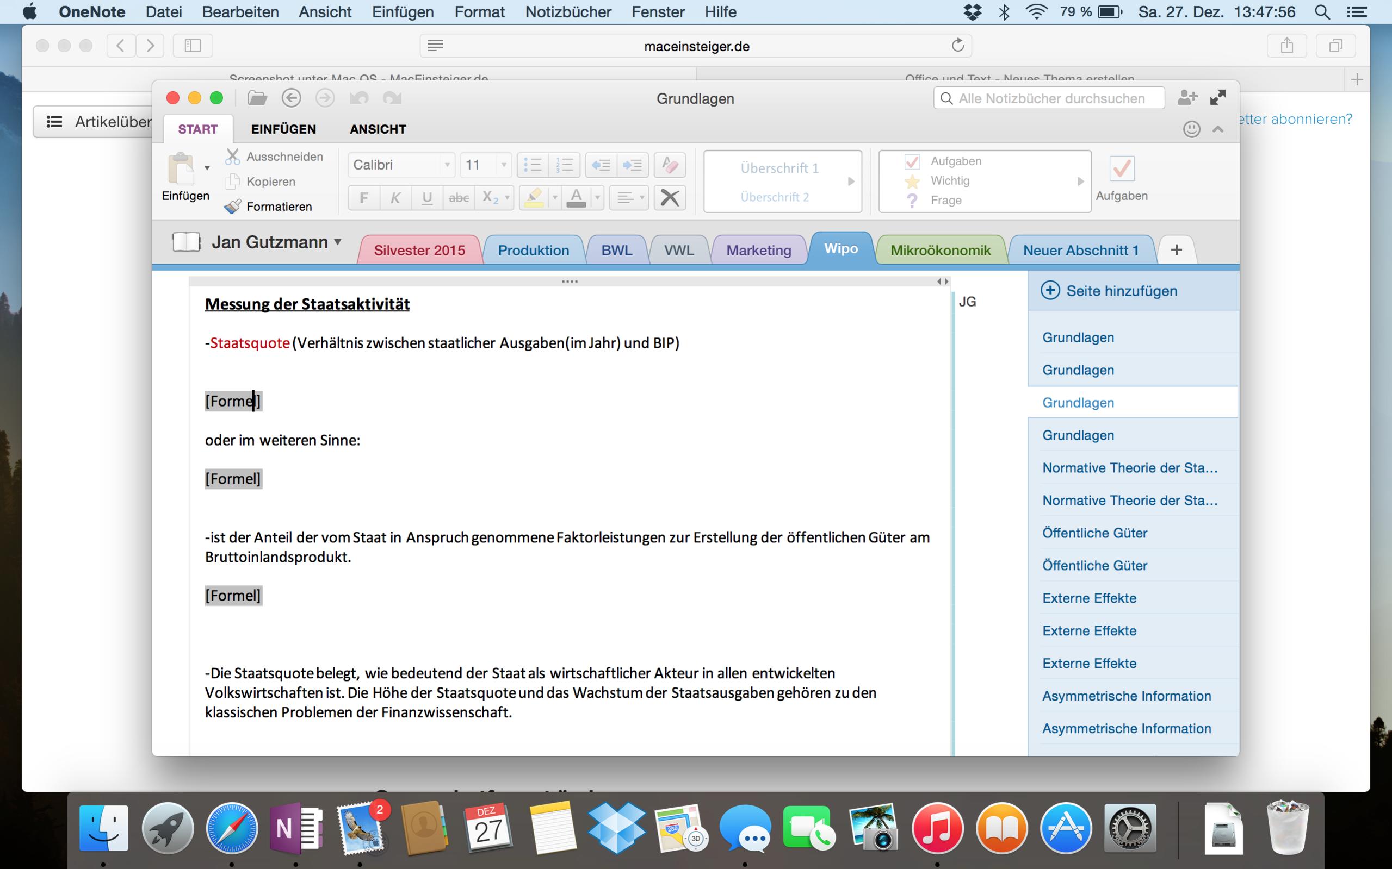This screenshot has height=869, width=1392.
Task: Open the Calibri font dropdown
Action: click(x=447, y=165)
